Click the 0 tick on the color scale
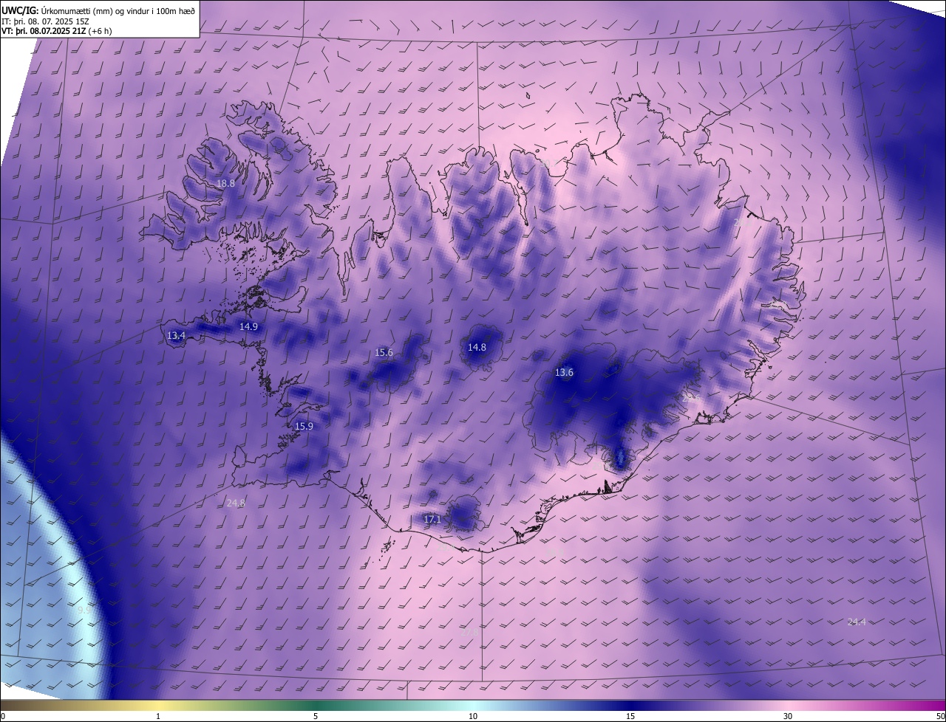 tap(2, 716)
